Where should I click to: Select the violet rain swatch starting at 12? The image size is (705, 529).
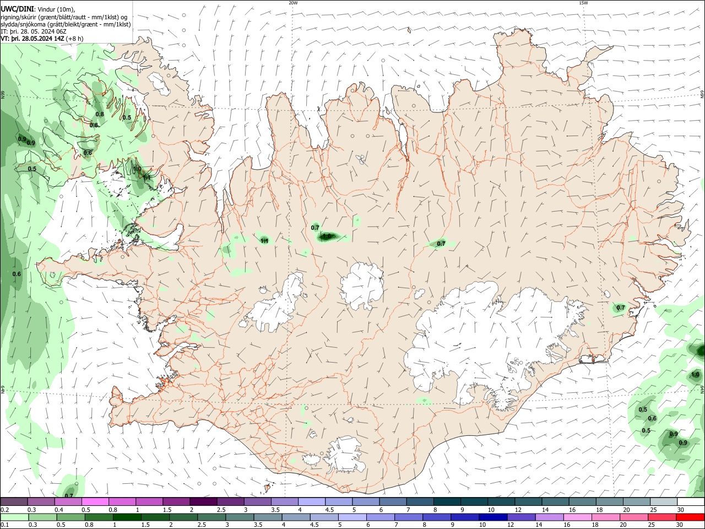(522, 517)
